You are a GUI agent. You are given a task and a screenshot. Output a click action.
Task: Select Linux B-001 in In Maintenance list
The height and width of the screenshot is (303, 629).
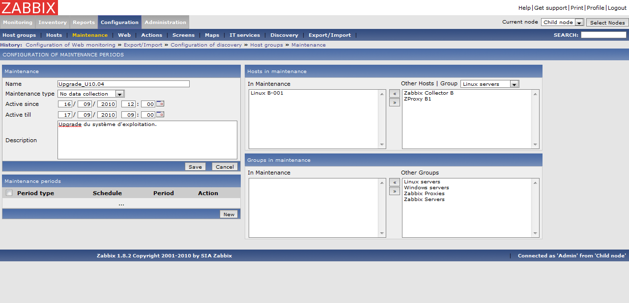[x=267, y=93]
